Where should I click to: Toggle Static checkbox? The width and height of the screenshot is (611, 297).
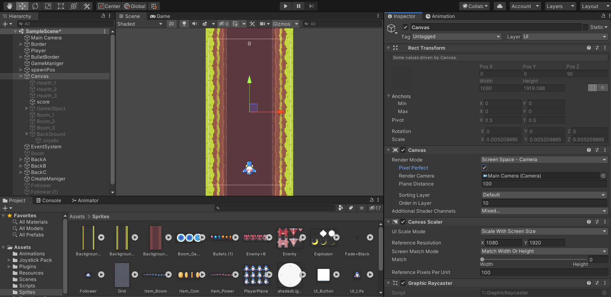point(585,27)
